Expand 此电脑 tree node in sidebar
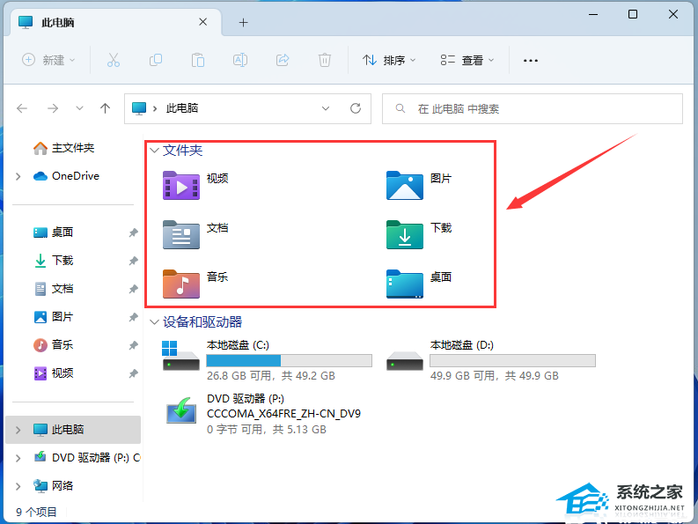Image resolution: width=698 pixels, height=524 pixels. pos(18,430)
